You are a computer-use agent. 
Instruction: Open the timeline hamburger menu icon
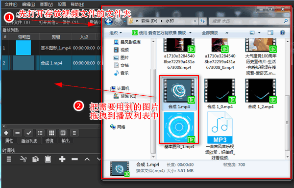[x=9, y=159]
